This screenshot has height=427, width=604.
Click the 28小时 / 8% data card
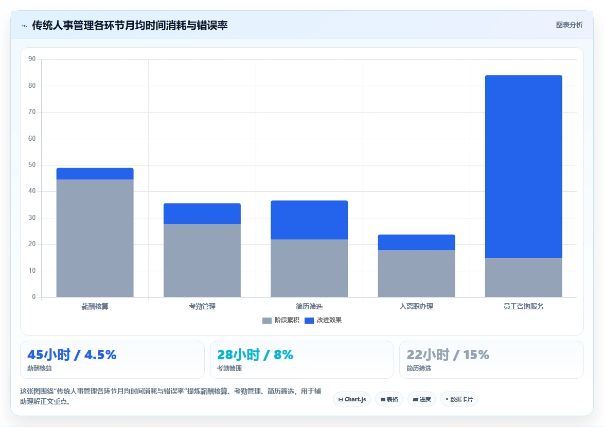click(x=302, y=360)
